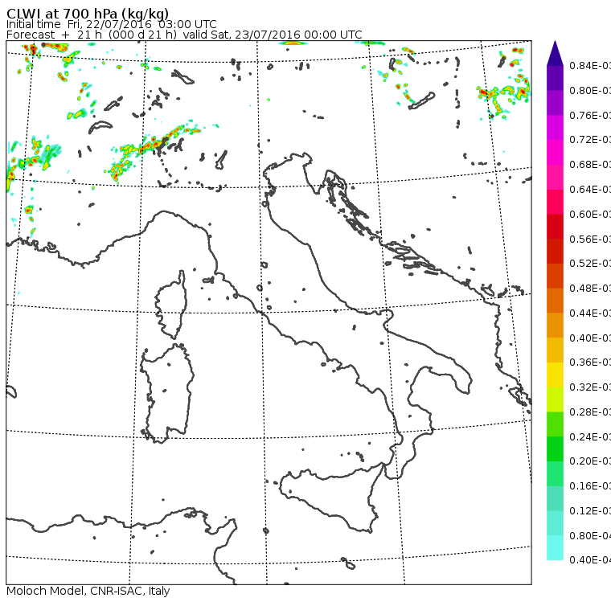The height and width of the screenshot is (602, 611).
Task: Click the Sicily island outline on the map
Action: (330, 496)
